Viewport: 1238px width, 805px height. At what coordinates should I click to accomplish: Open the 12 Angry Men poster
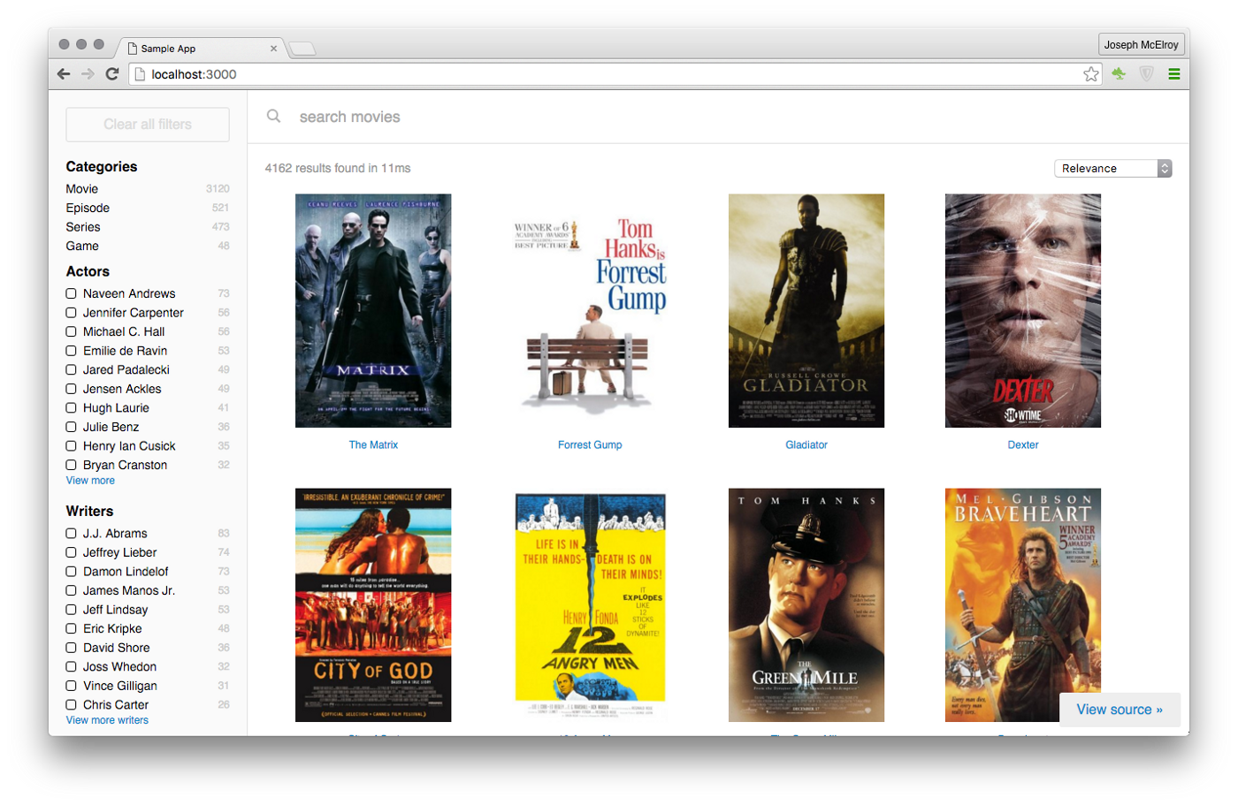590,605
